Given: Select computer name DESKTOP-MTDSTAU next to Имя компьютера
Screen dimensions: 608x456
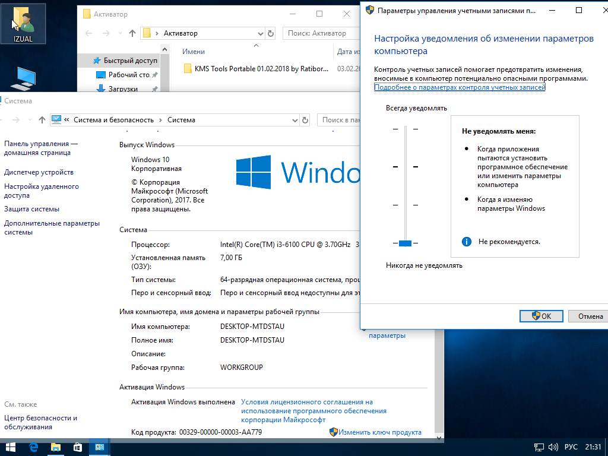Looking at the screenshot, I should (252, 327).
